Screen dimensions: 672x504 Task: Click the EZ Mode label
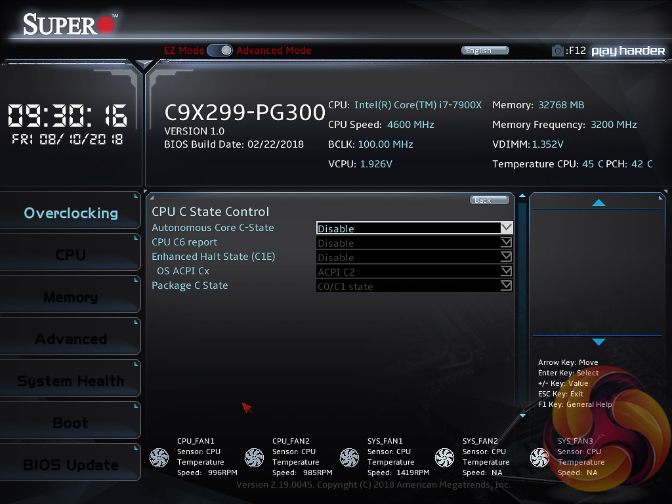click(x=184, y=50)
